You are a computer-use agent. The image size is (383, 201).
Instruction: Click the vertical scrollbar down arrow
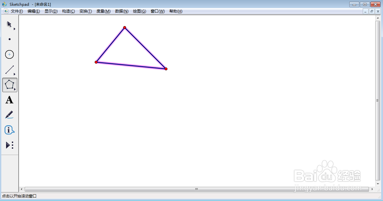pos(378,184)
